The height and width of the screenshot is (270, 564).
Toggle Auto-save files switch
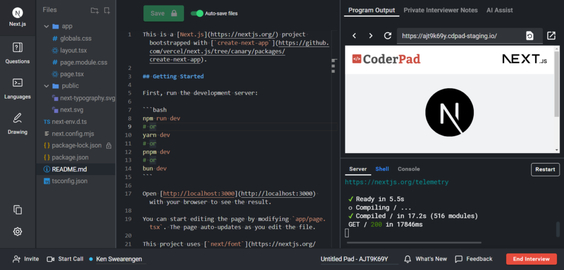[197, 13]
